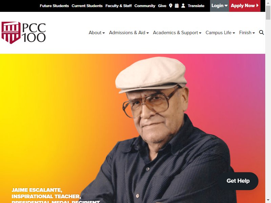Go to Future Students page

[54, 6]
